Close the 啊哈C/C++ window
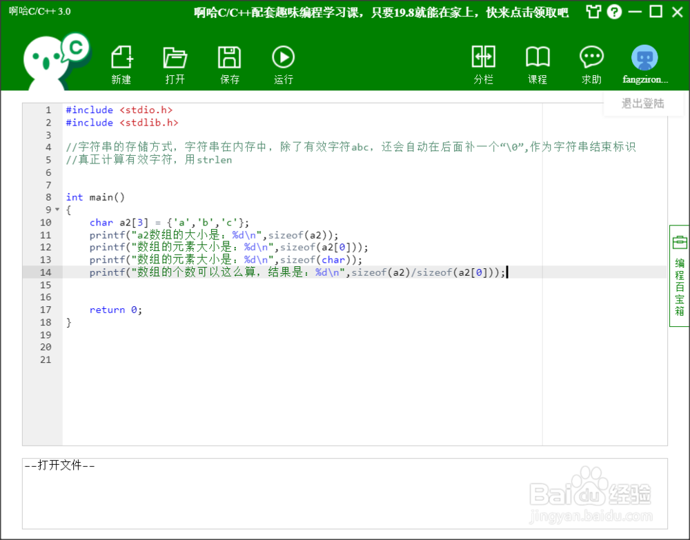Screen dimensions: 690x540 point(678,12)
